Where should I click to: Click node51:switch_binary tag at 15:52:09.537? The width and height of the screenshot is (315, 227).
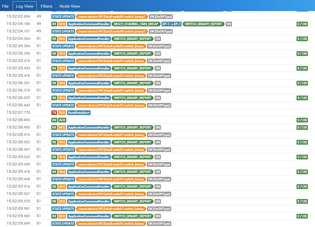[111, 194]
